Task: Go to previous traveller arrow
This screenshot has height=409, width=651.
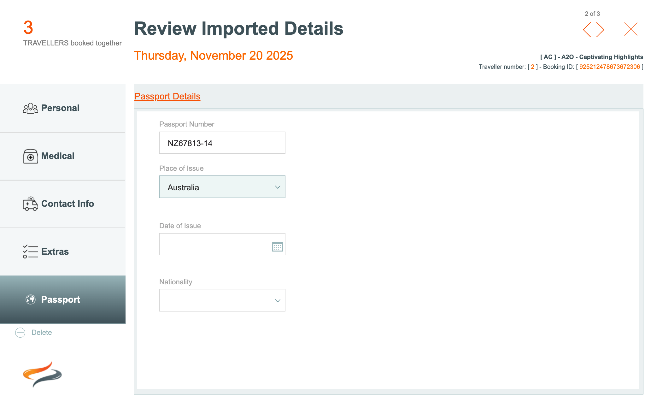Action: 587,30
